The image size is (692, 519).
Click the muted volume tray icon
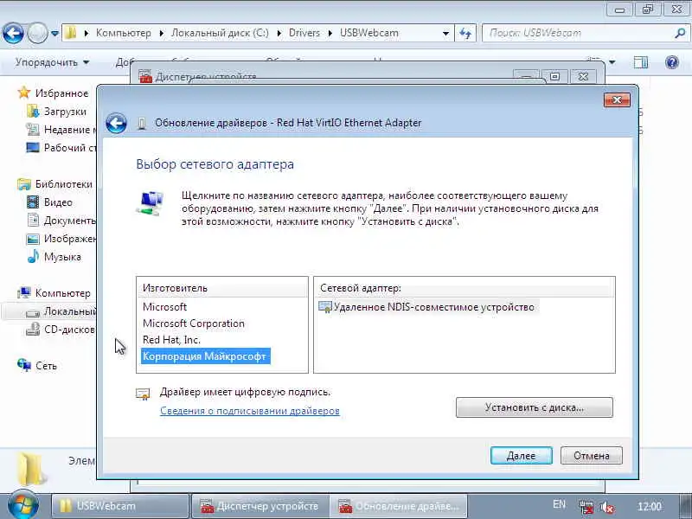607,507
